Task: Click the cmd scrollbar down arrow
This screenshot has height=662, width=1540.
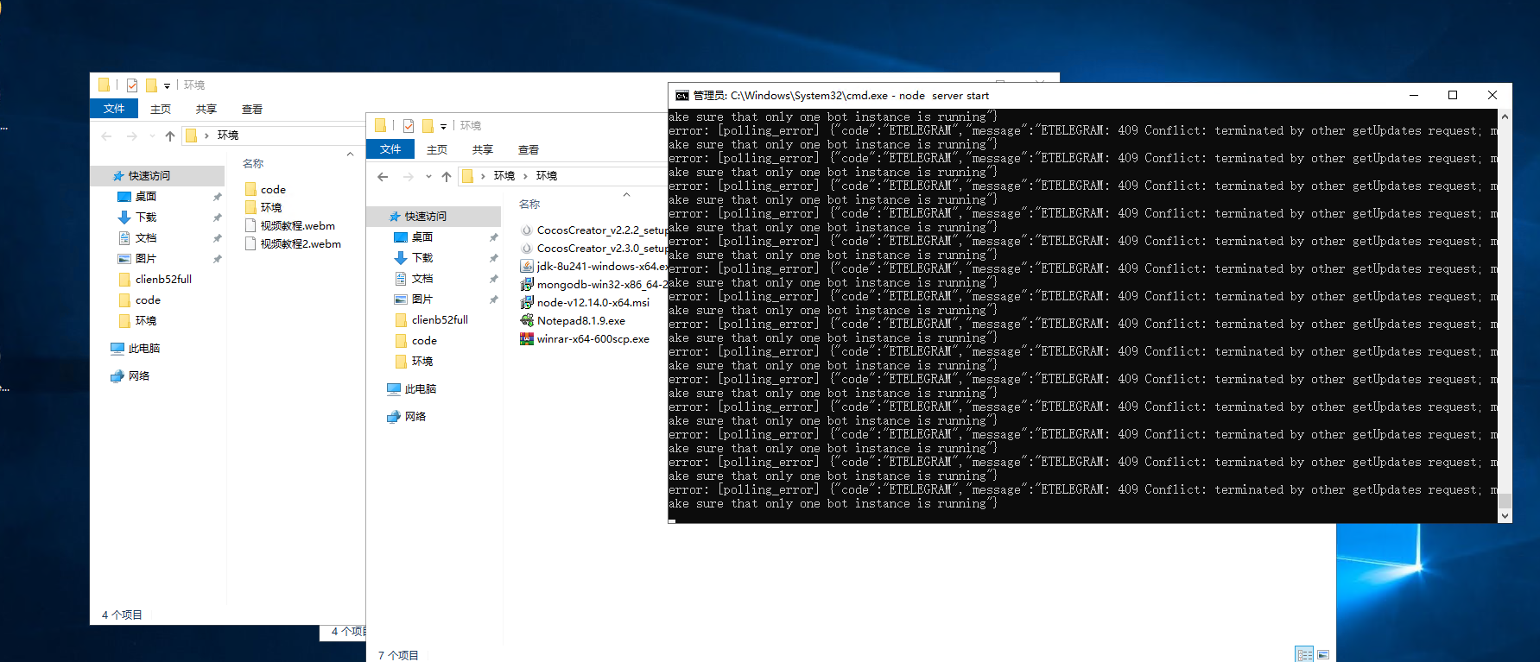Action: [1505, 516]
